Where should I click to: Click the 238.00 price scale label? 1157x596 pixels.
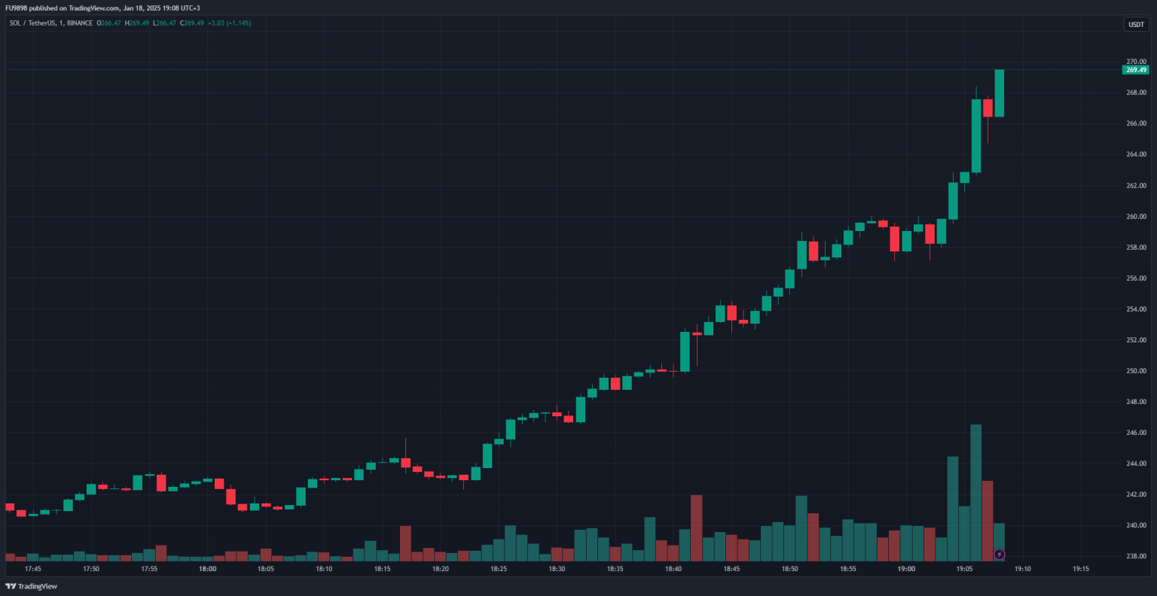pyautogui.click(x=1136, y=556)
